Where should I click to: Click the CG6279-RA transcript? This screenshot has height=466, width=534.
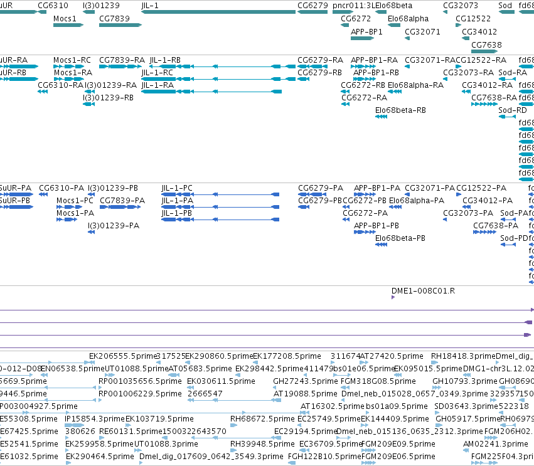click(x=312, y=66)
